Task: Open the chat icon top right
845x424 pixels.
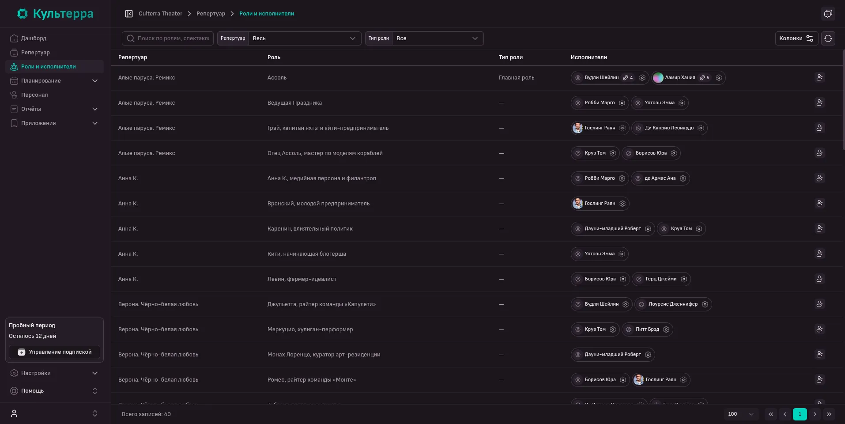Action: [x=828, y=14]
